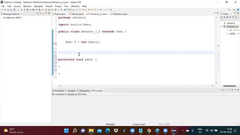Image resolution: width=240 pixels, height=135 pixels.
Task: Open the Refactor menu
Action: 27,6
